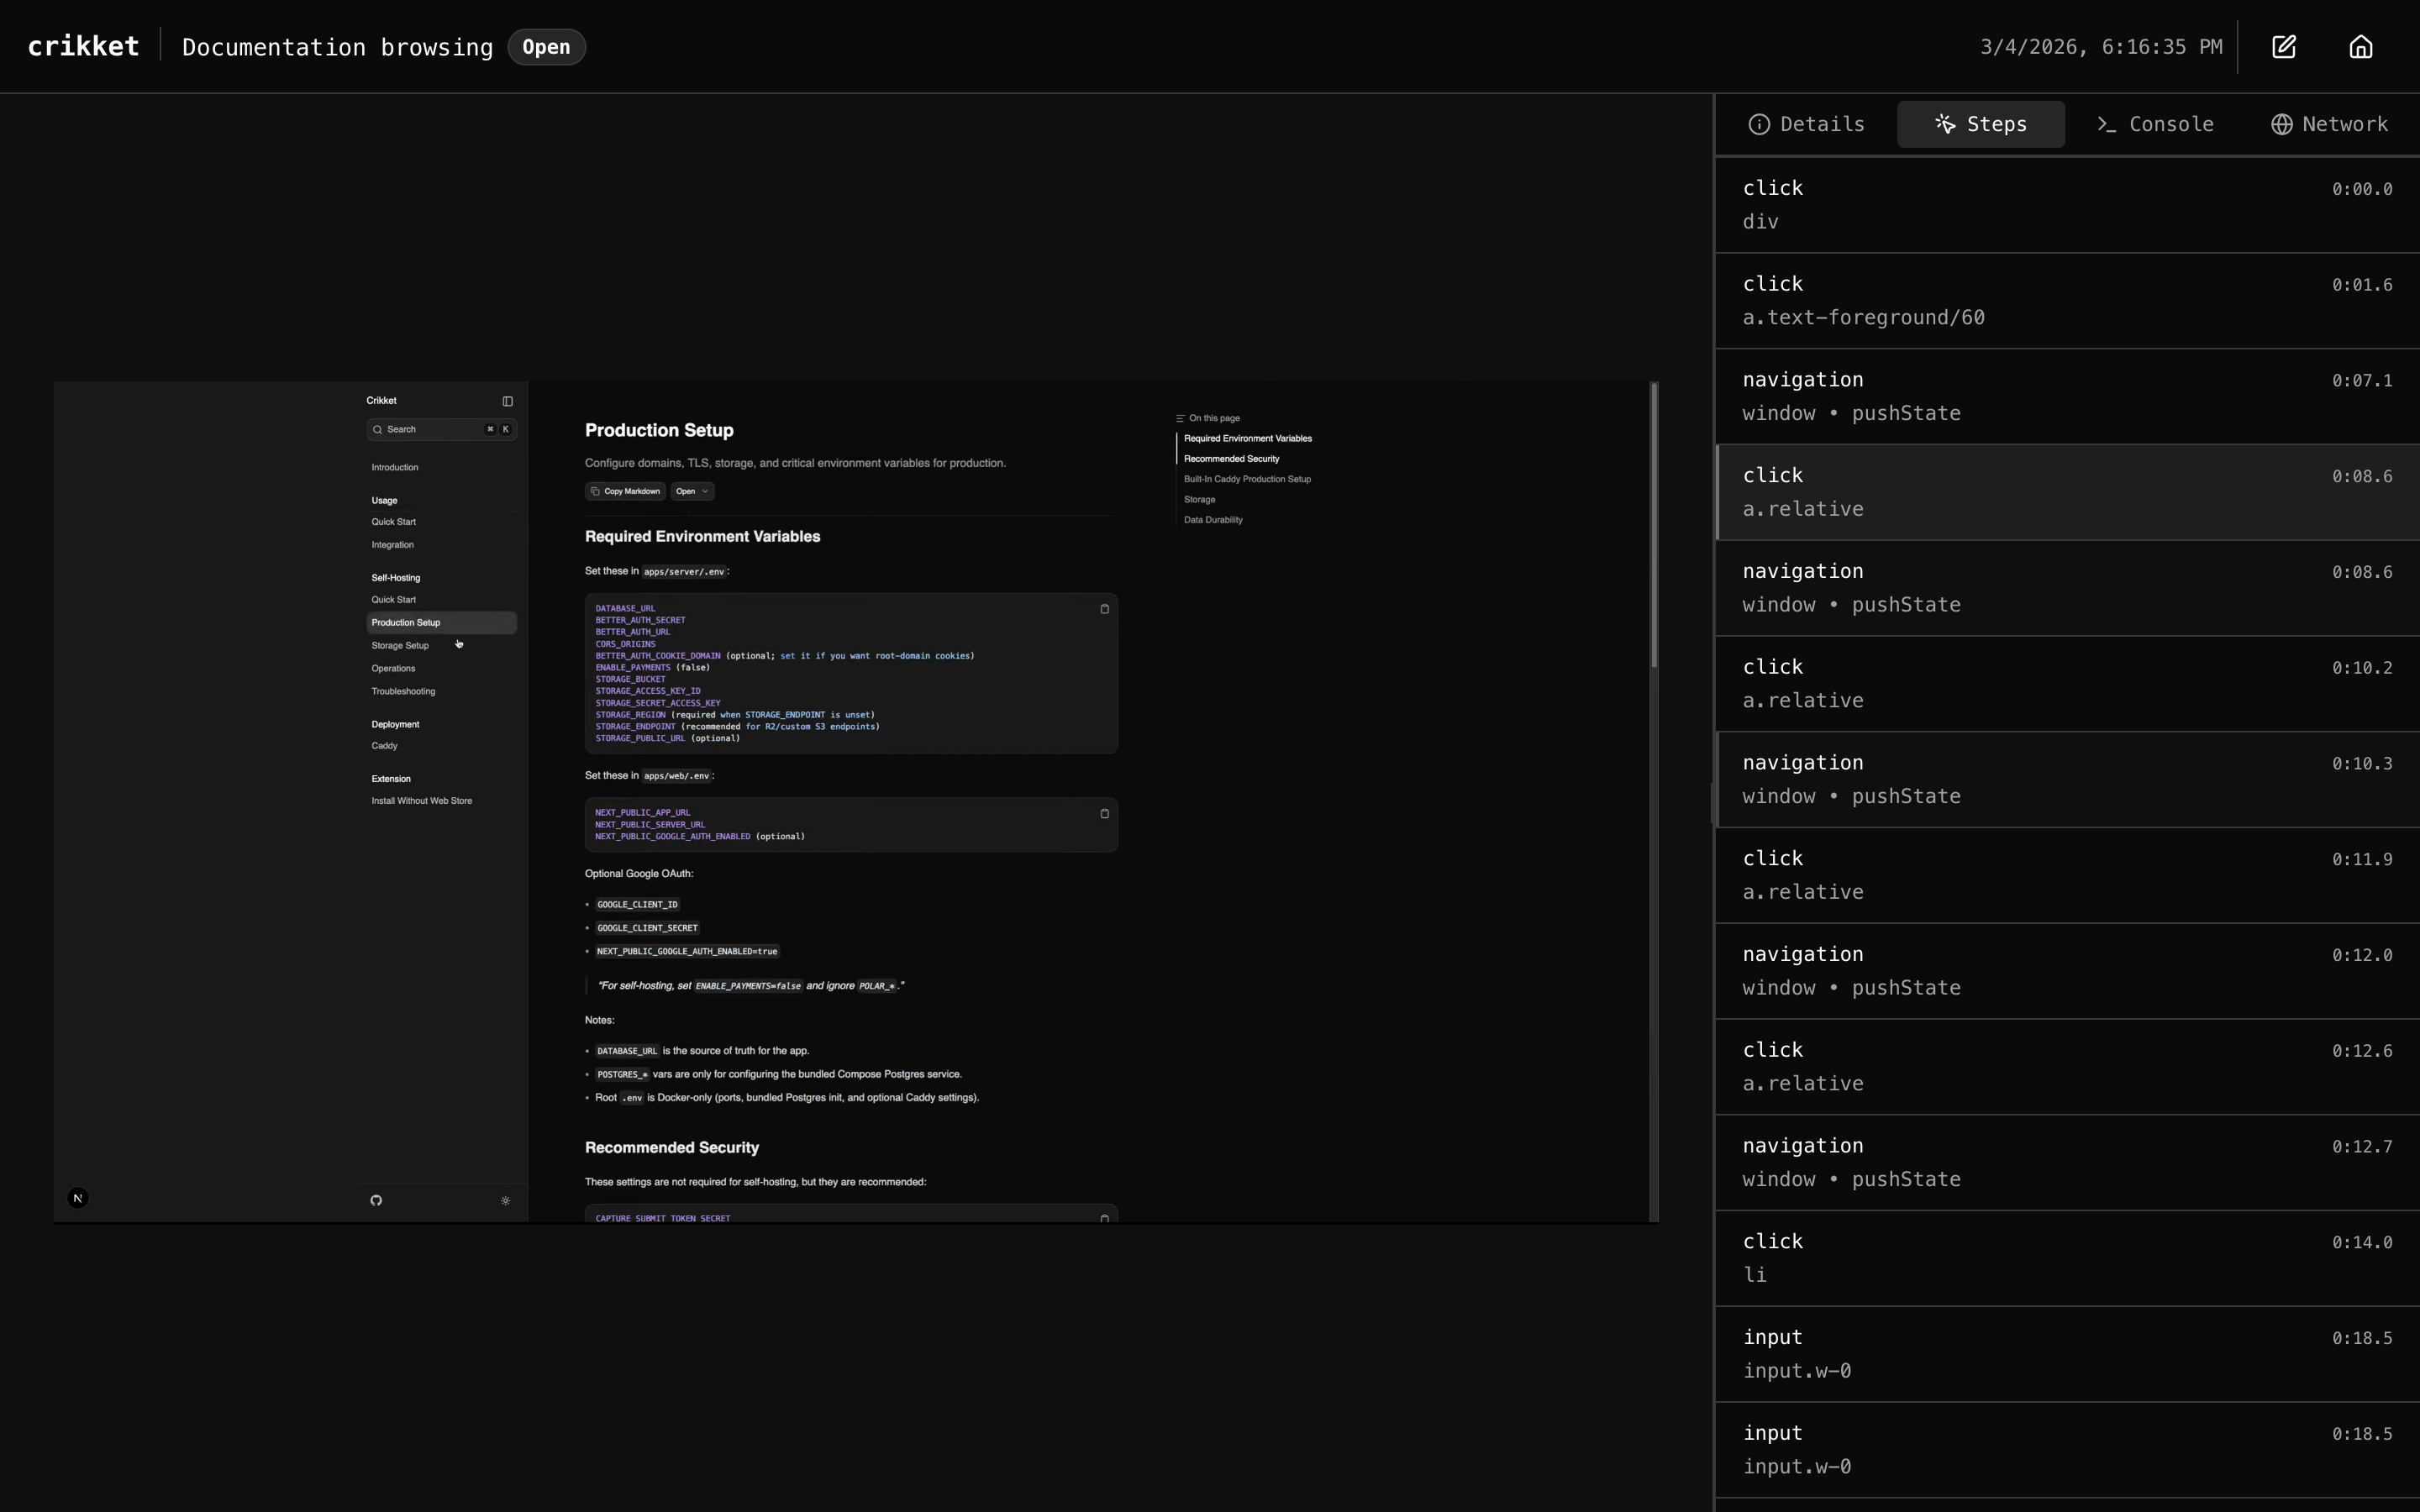Screen dimensions: 2420x1512
Task: Go to home via house icon
Action: coord(2360,47)
